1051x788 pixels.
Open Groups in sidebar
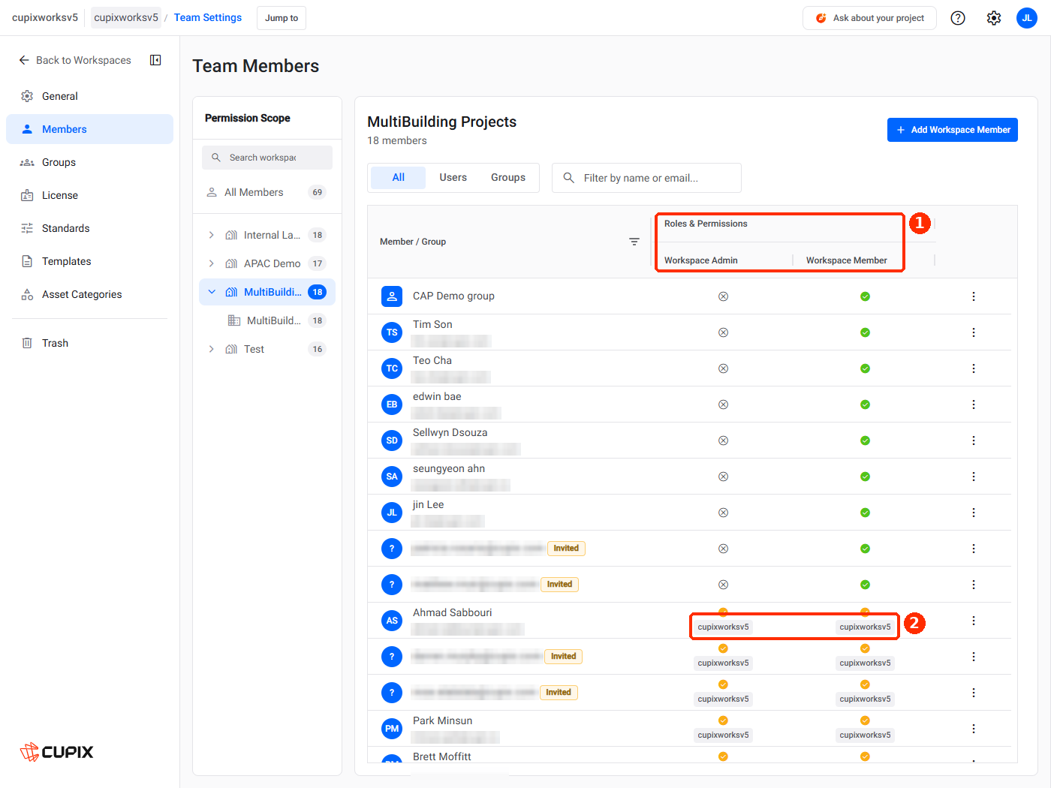89,162
